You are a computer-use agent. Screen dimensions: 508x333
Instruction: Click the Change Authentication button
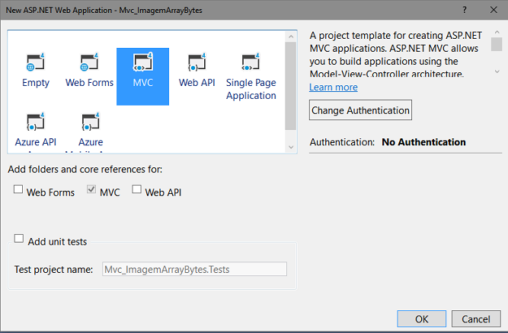pos(360,110)
